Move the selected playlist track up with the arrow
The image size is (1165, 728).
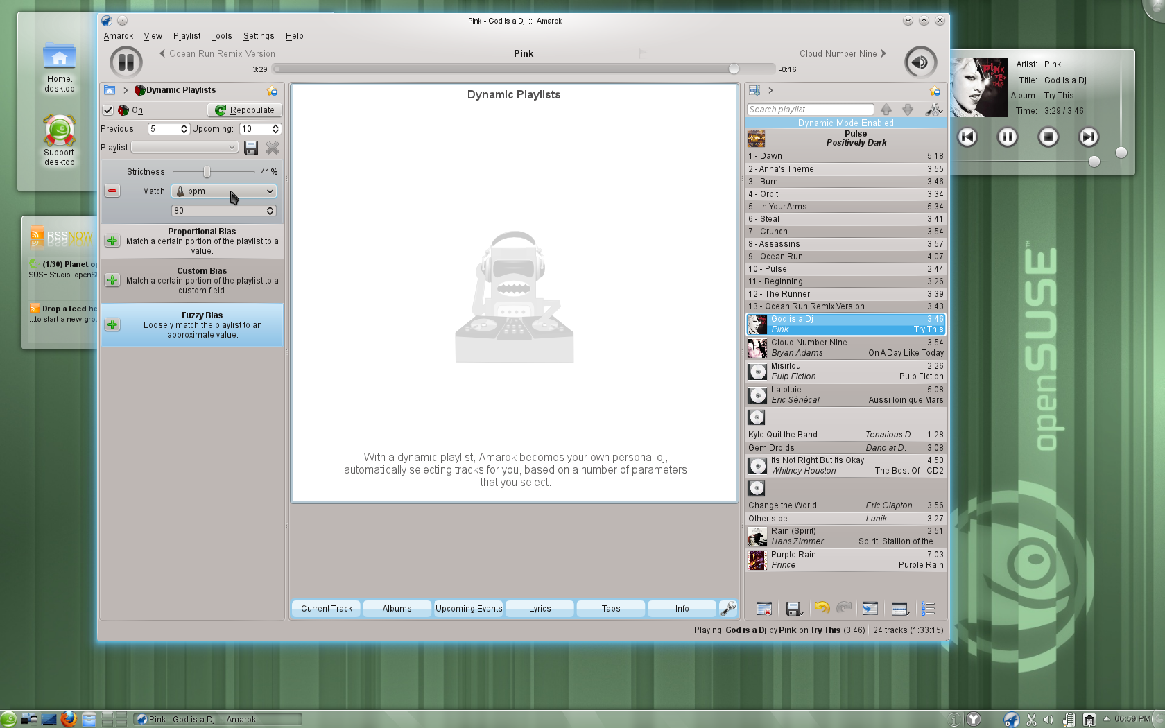click(886, 110)
